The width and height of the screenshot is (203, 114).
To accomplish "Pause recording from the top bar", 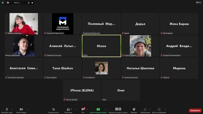I will [x=29, y=3].
